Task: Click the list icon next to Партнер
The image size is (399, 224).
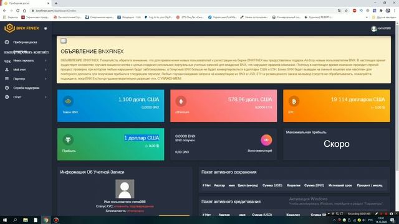Action: point(7,79)
